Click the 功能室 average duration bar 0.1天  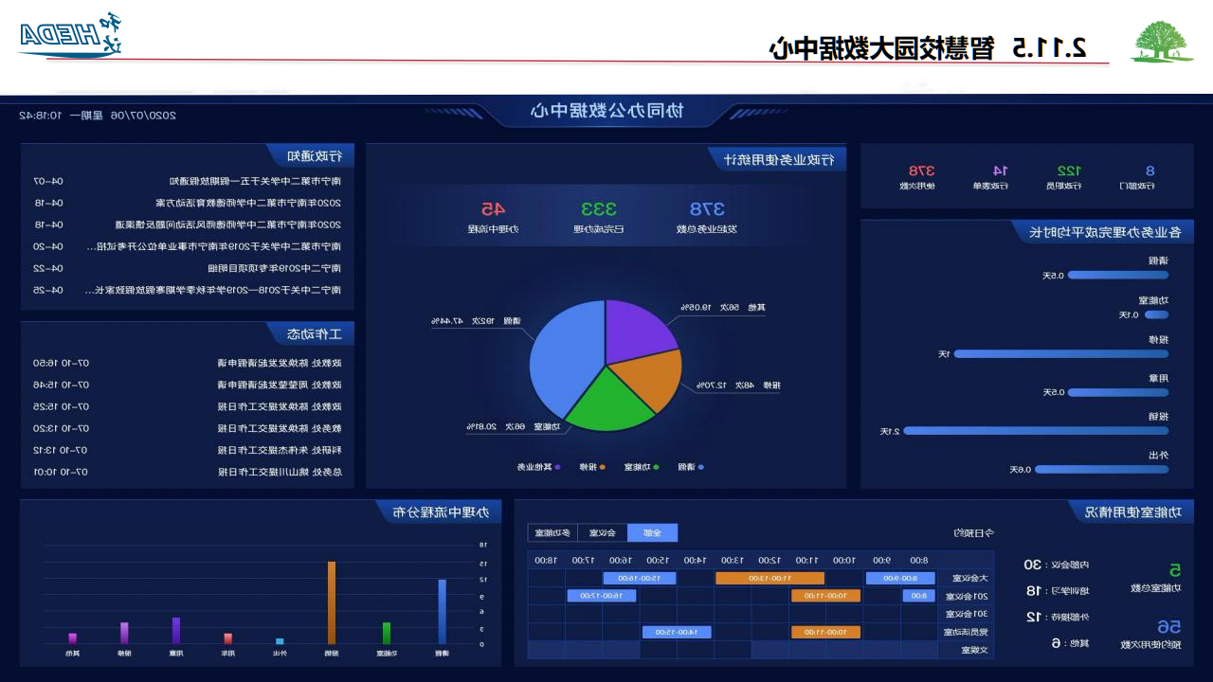coord(1156,314)
